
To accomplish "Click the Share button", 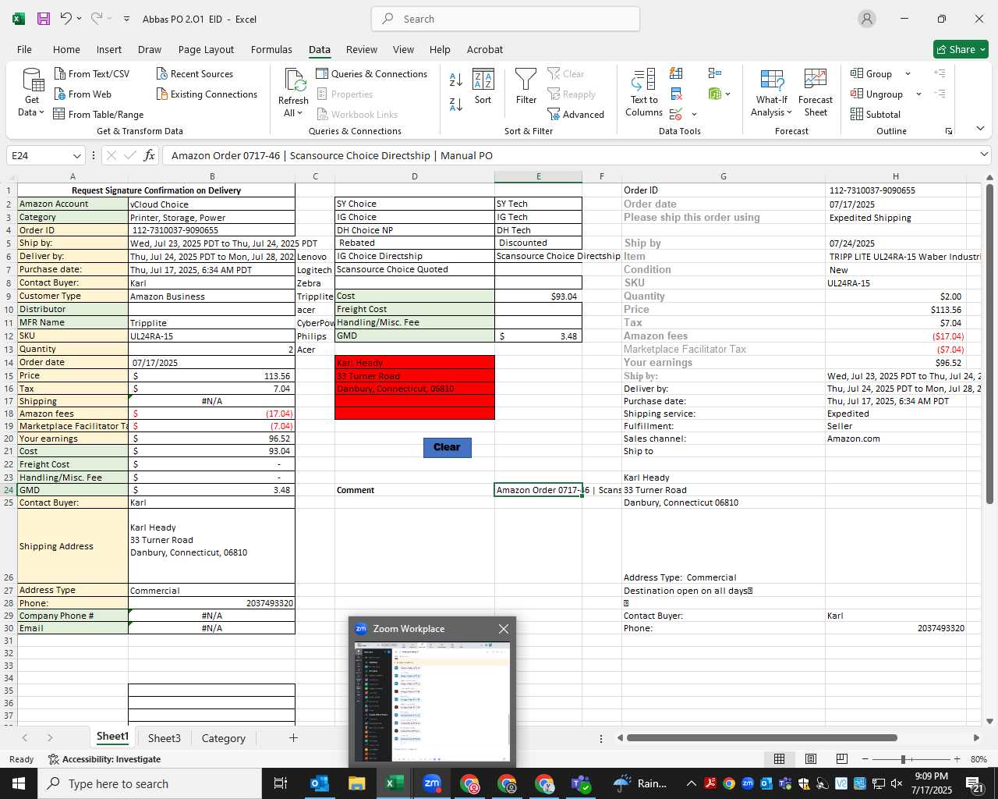I will pyautogui.click(x=961, y=49).
